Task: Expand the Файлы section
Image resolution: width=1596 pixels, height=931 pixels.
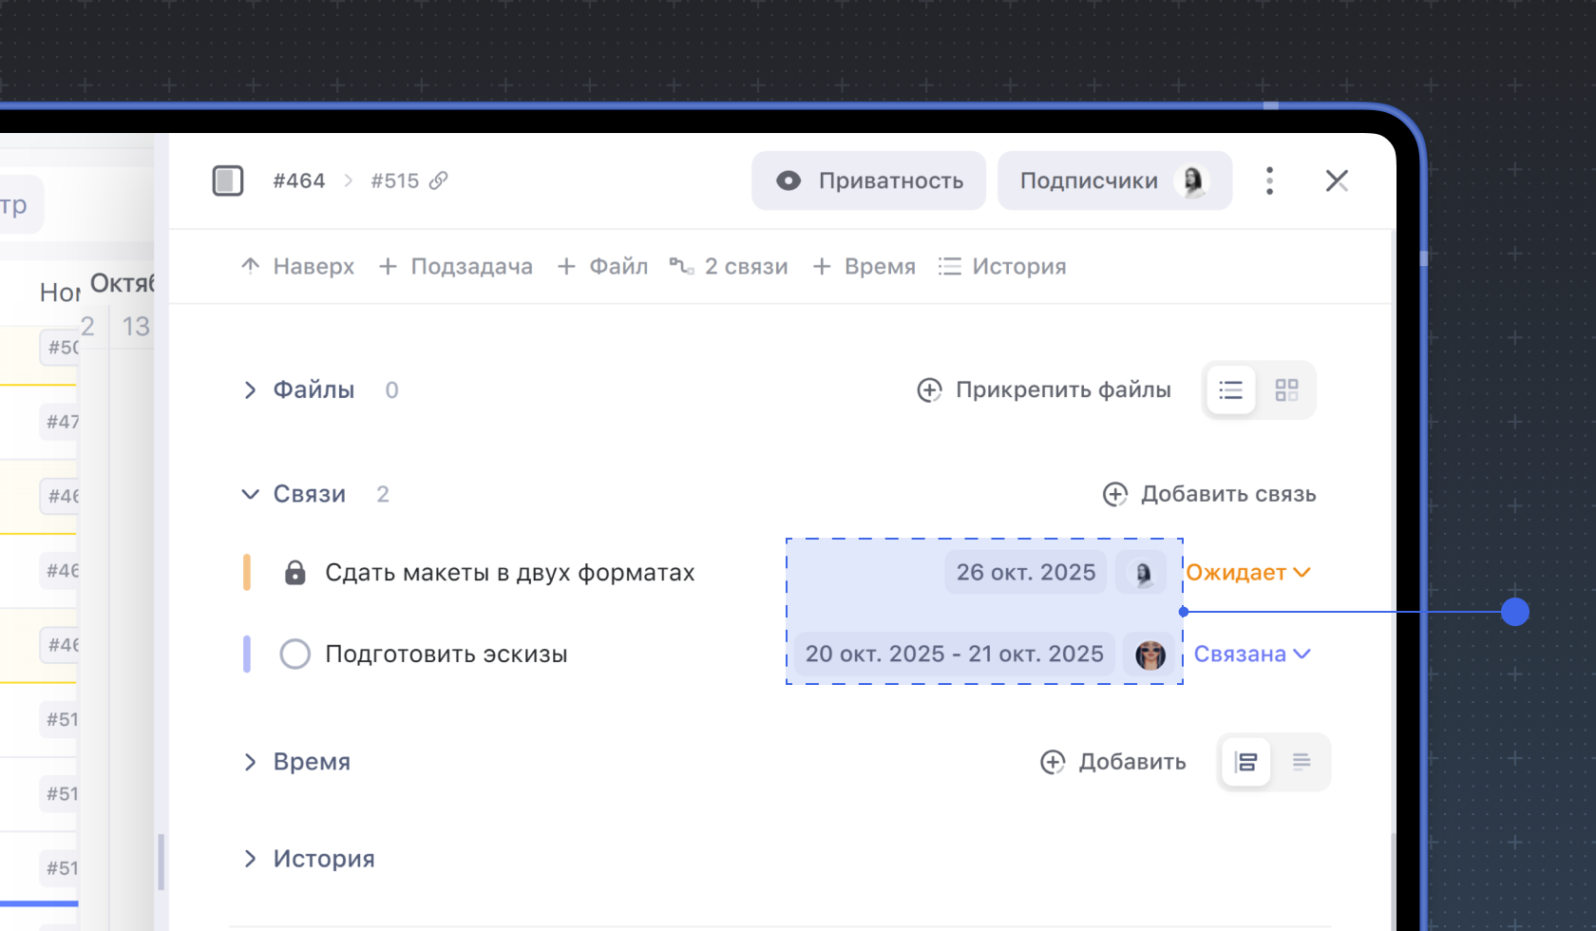Action: 251,390
